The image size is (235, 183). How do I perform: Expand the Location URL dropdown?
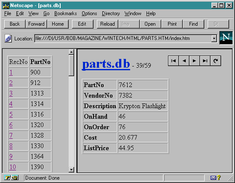(214, 39)
